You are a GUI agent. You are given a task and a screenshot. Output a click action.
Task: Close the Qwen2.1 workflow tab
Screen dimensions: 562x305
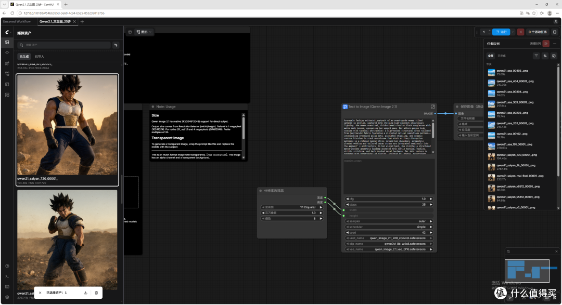pos(74,21)
